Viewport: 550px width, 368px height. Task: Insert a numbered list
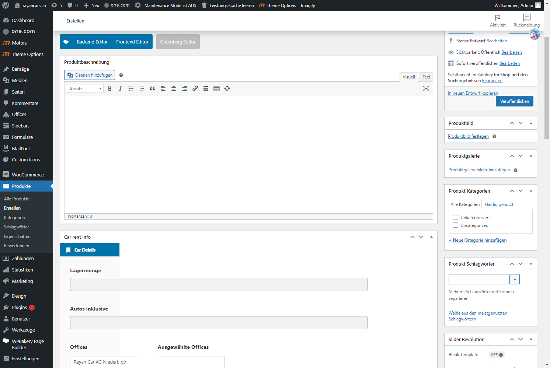pos(142,88)
